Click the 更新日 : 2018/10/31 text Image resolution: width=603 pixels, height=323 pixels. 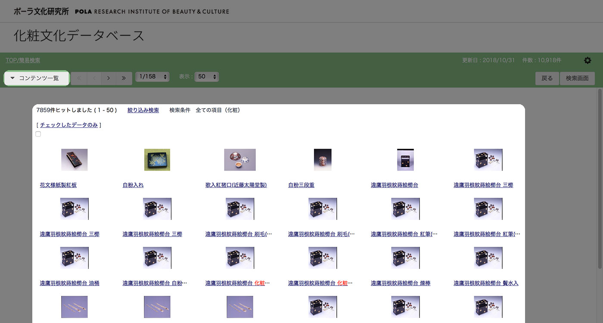[488, 61]
